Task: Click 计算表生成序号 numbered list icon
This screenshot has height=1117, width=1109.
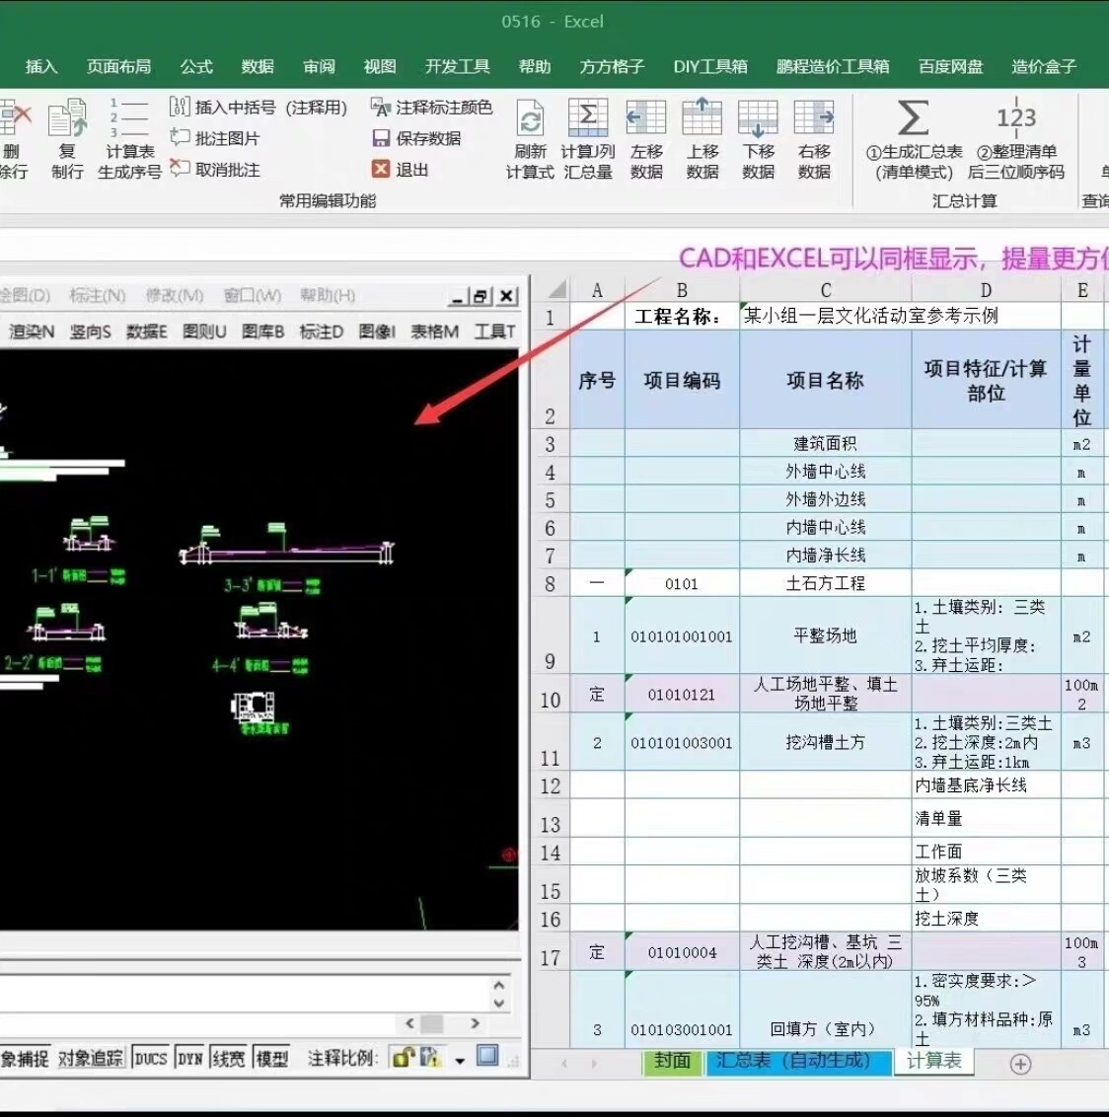Action: point(129,118)
